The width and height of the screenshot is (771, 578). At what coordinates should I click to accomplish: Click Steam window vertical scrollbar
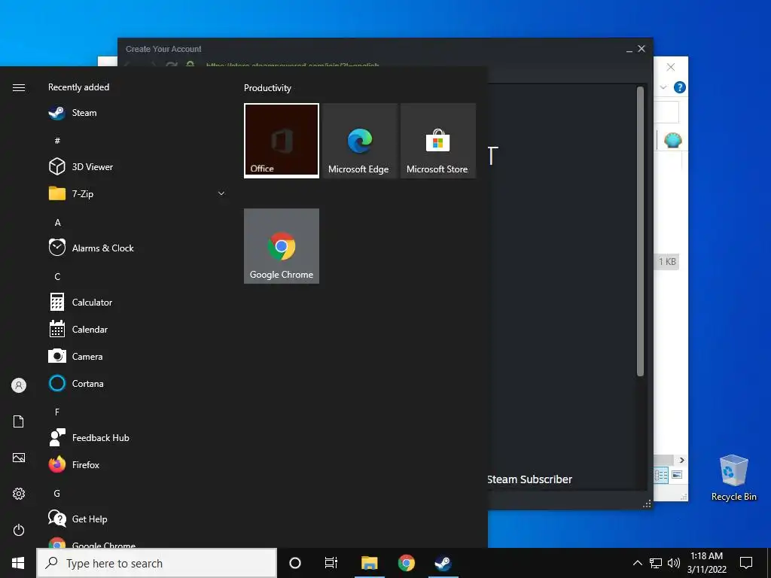pos(640,231)
